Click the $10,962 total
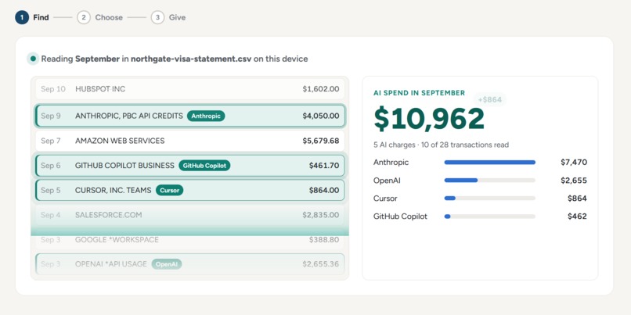The image size is (631, 315). pyautogui.click(x=429, y=119)
